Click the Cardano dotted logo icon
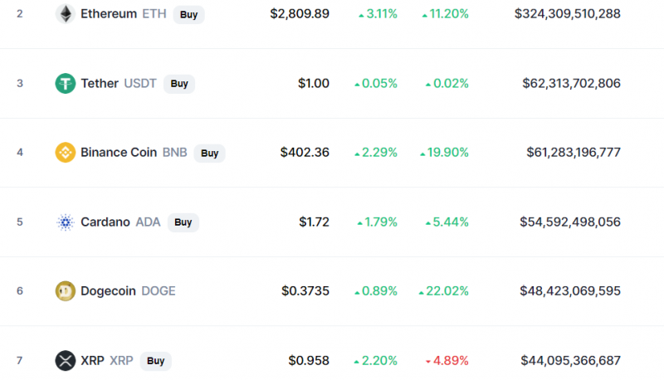 pyautogui.click(x=66, y=222)
